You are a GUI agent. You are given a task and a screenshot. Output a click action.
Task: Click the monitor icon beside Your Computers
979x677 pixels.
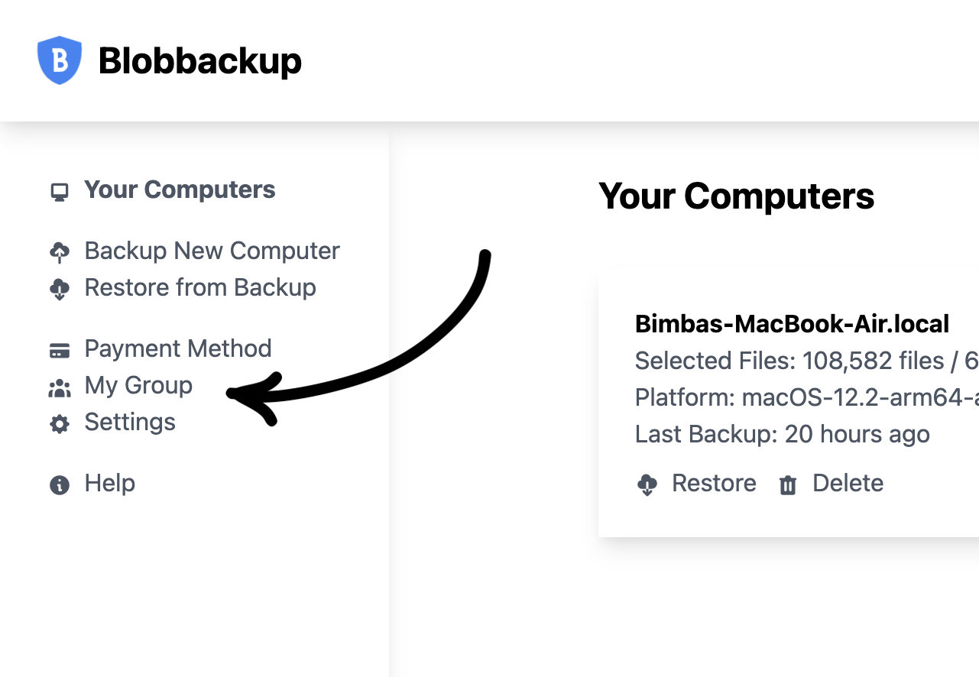(60, 192)
